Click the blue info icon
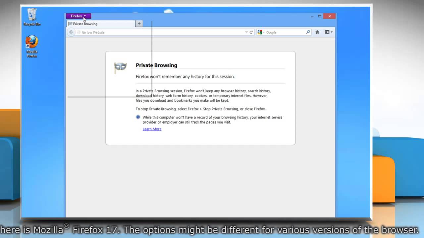The width and height of the screenshot is (424, 238). [x=138, y=117]
